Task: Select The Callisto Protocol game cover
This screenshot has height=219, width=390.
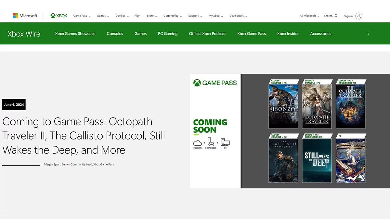Action: (283, 160)
